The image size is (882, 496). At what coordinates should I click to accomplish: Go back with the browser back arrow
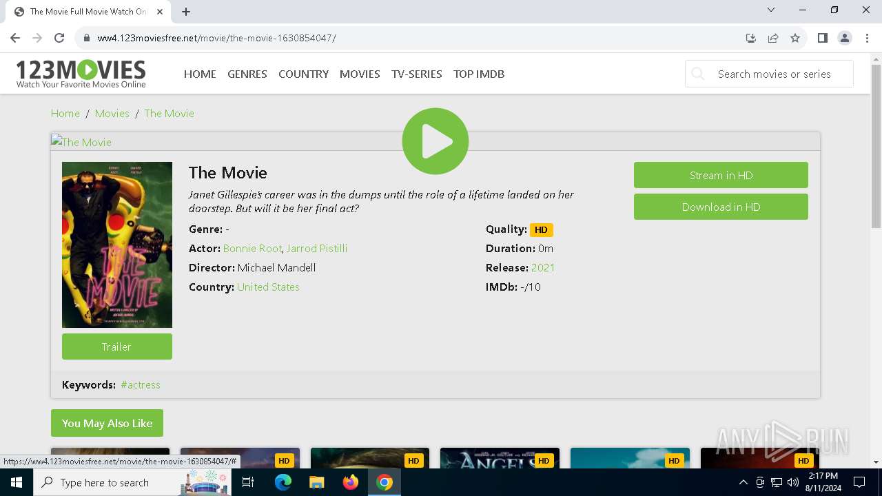pos(15,38)
